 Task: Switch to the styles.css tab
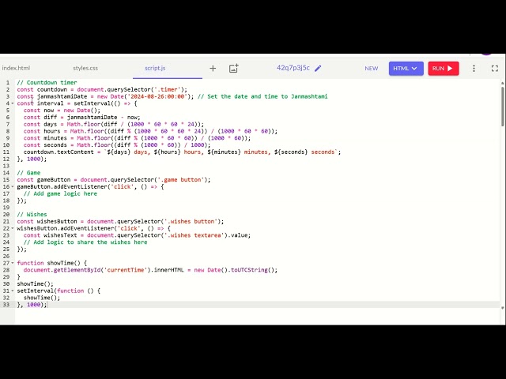(85, 68)
